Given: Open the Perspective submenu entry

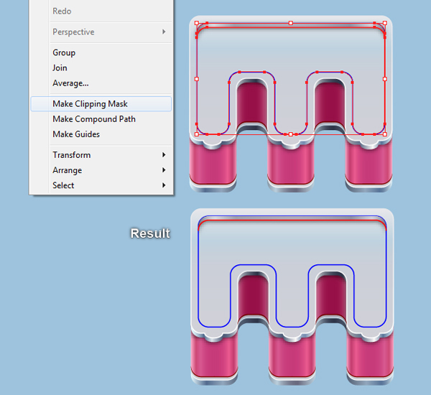Looking at the screenshot, I should point(101,32).
